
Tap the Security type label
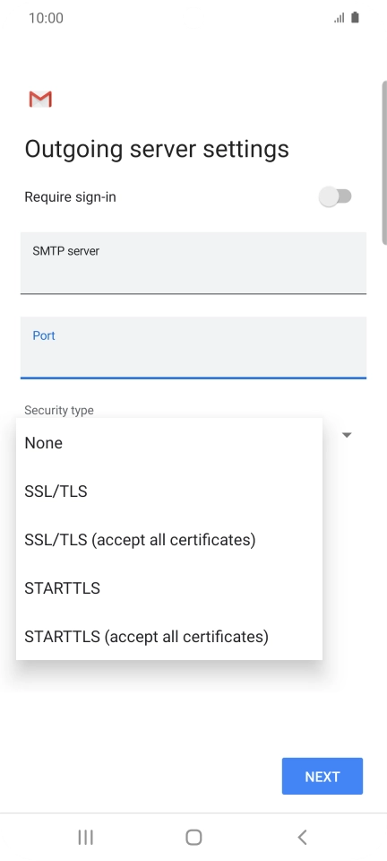59,410
